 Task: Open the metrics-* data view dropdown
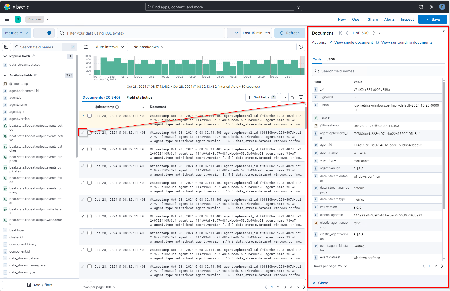click(17, 33)
